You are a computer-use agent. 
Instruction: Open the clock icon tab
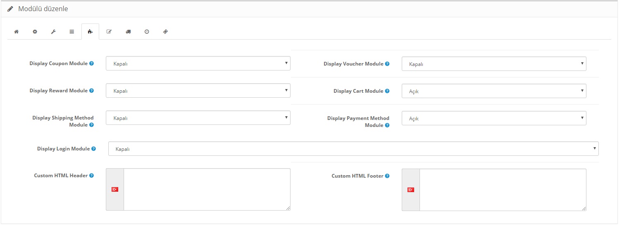147,32
